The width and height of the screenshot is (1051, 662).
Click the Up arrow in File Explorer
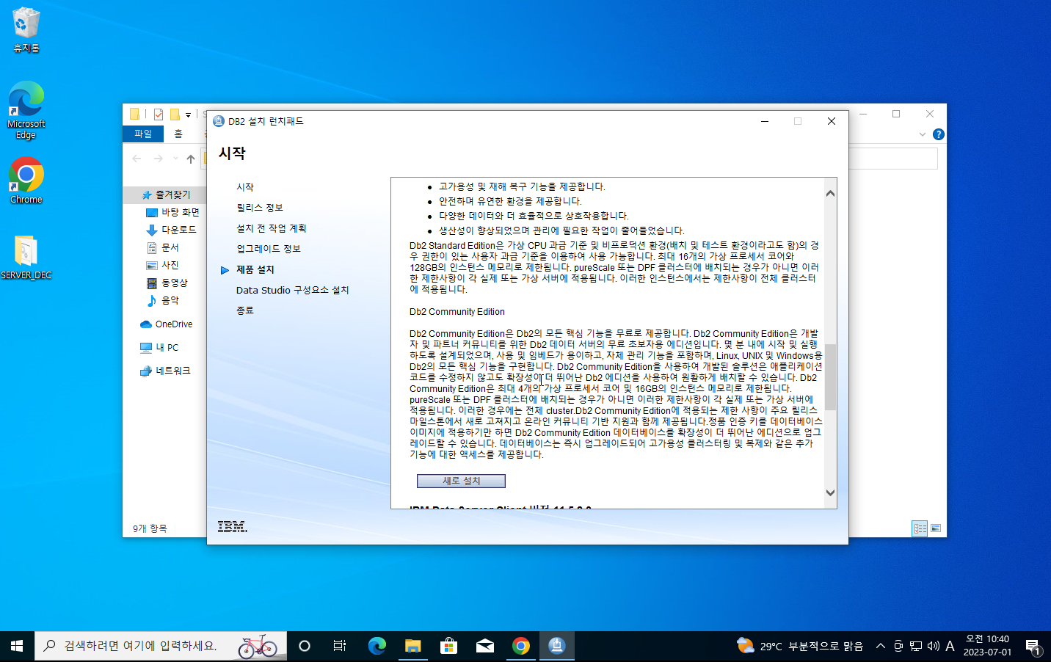pyautogui.click(x=191, y=159)
